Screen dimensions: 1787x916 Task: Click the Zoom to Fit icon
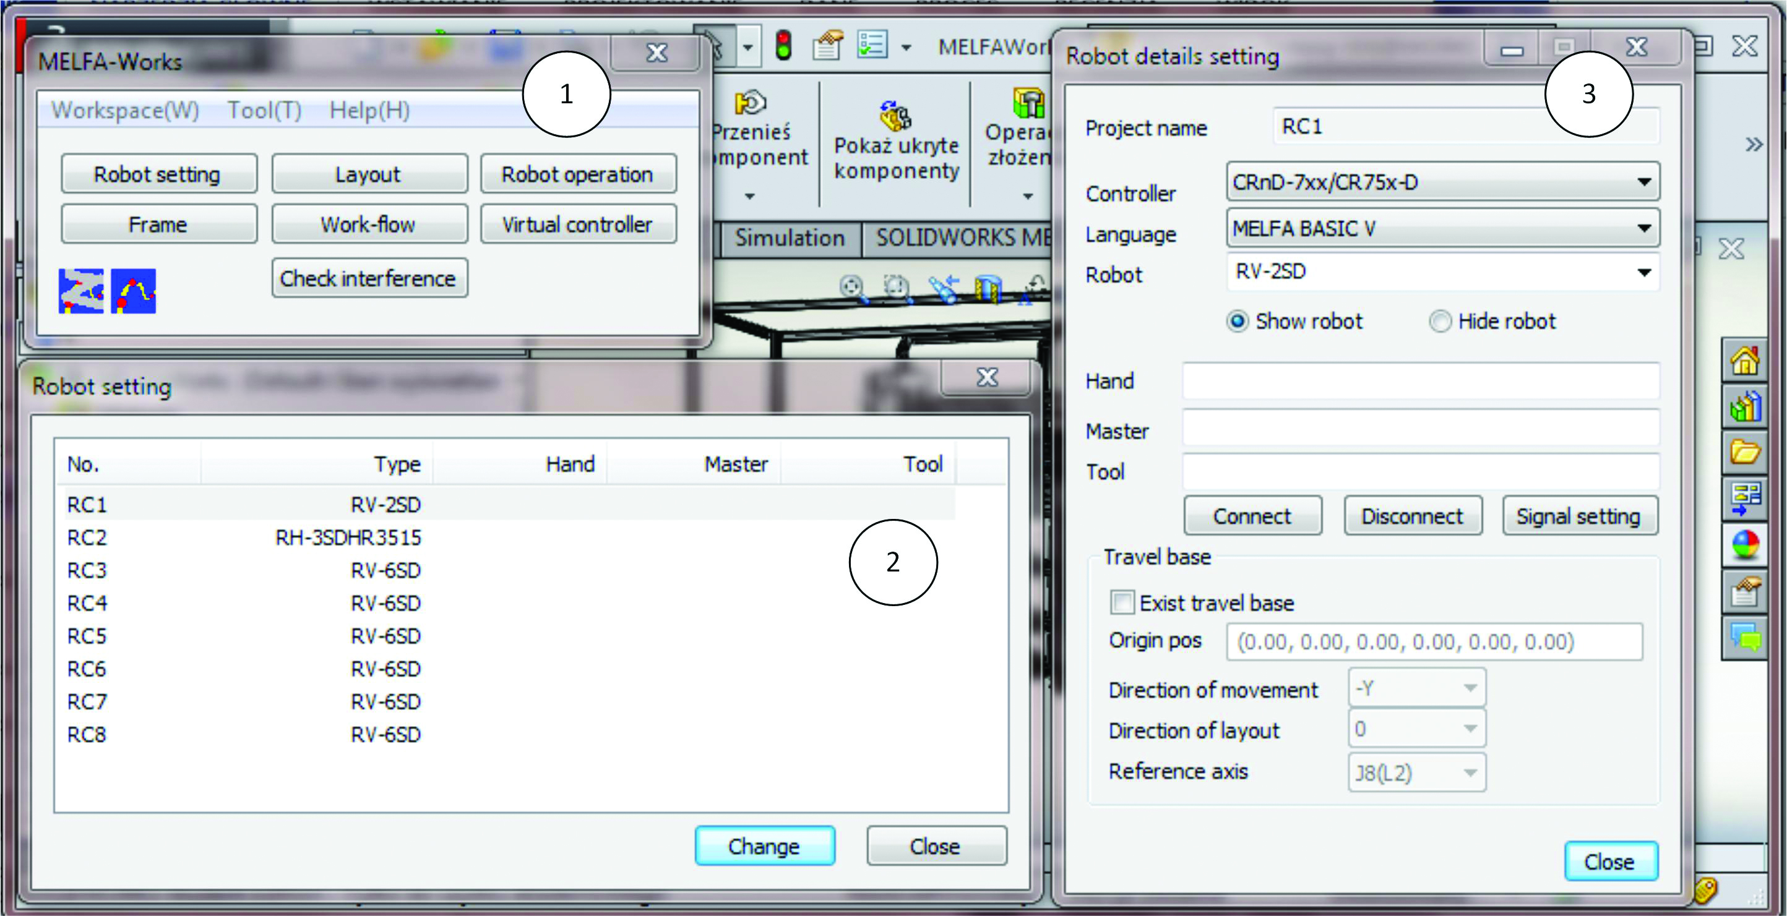[853, 288]
